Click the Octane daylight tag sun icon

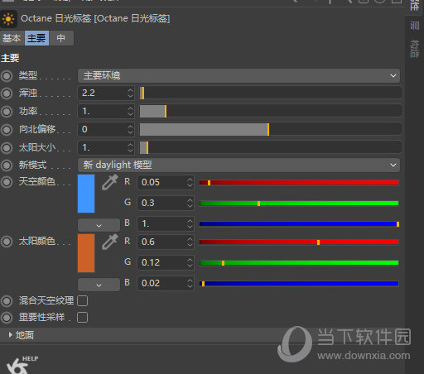(8, 19)
